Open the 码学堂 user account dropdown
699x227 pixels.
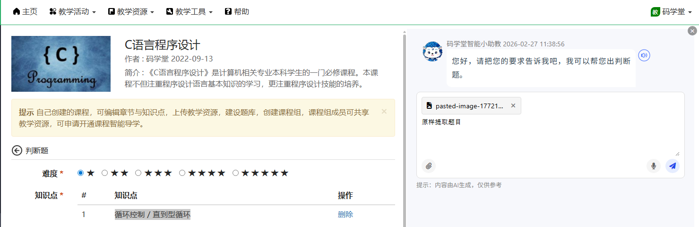coord(671,12)
